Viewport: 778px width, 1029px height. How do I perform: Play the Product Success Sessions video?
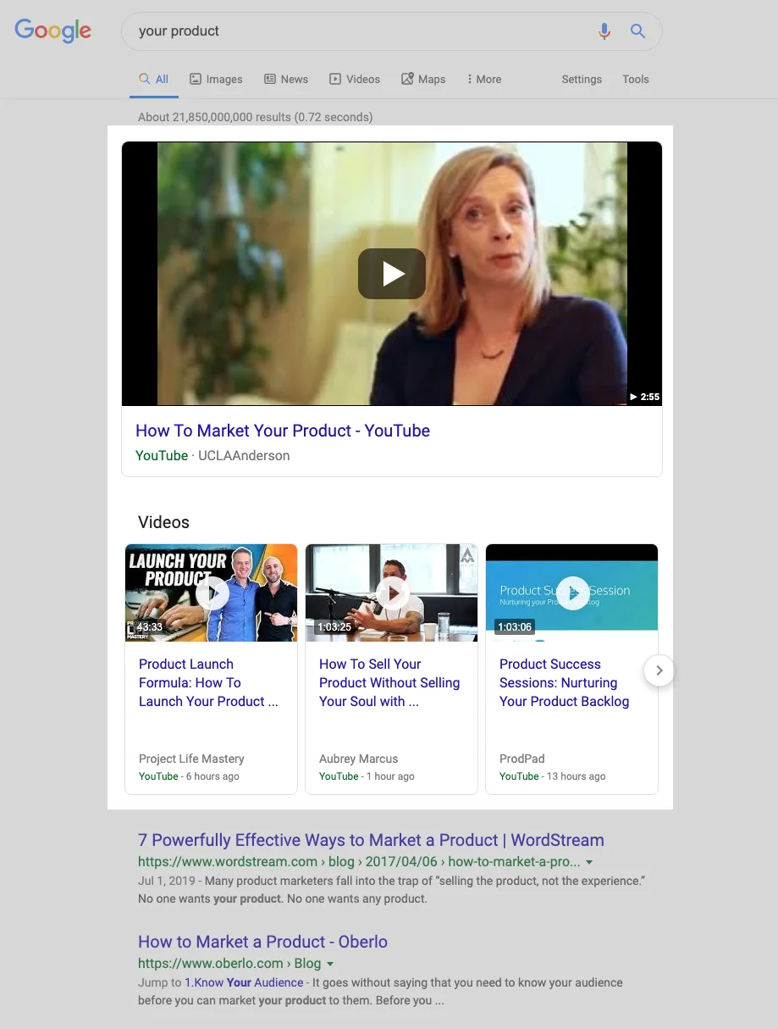pyautogui.click(x=572, y=593)
